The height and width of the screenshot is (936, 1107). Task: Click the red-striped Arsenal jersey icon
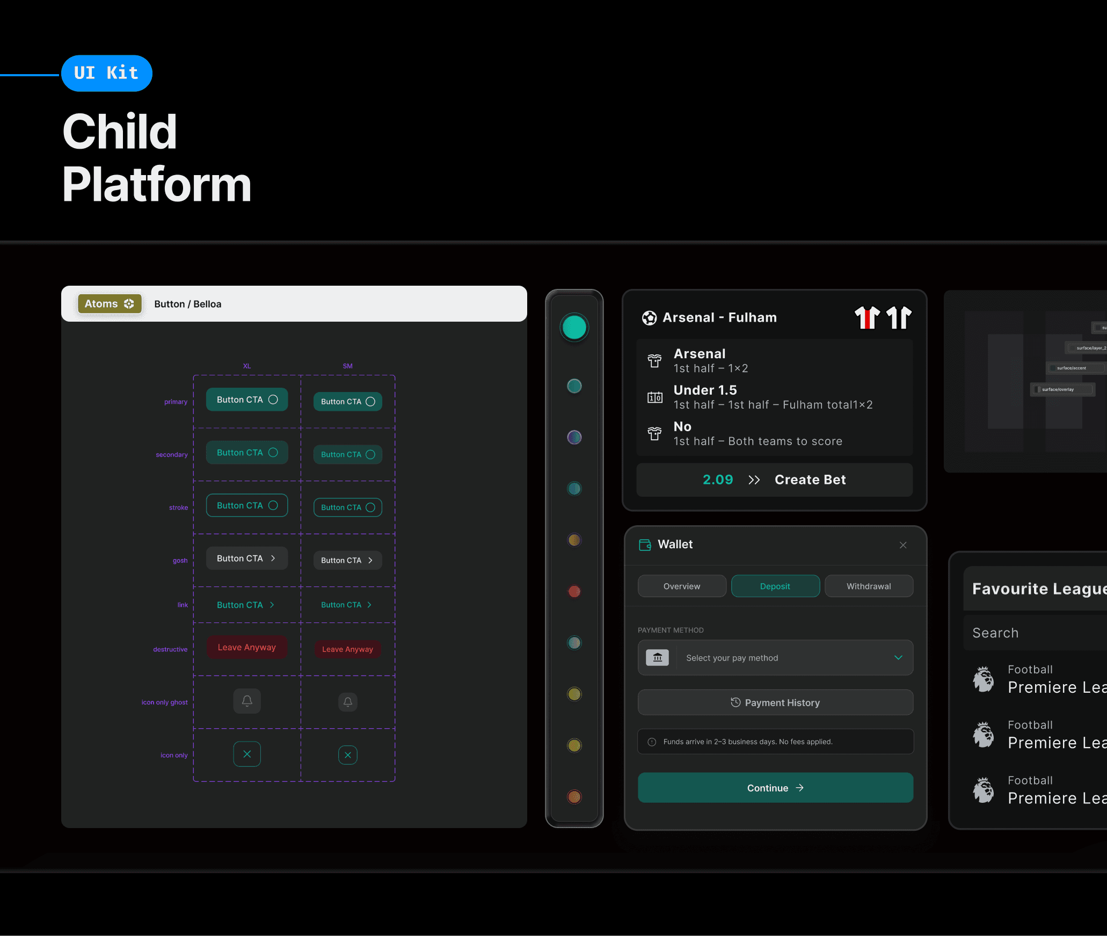(867, 317)
